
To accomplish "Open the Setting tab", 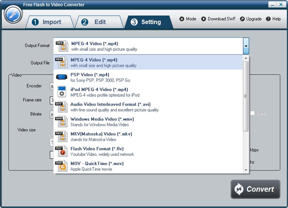I will tap(149, 22).
